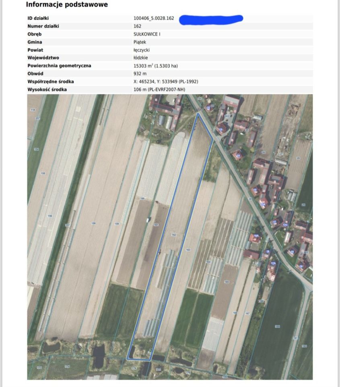
Task: Click parcel label '157' on the map
Action: pyautogui.click(x=67, y=225)
